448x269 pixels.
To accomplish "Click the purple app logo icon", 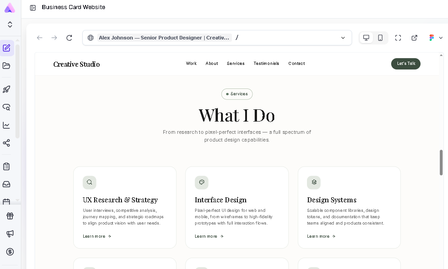I will coord(10,8).
